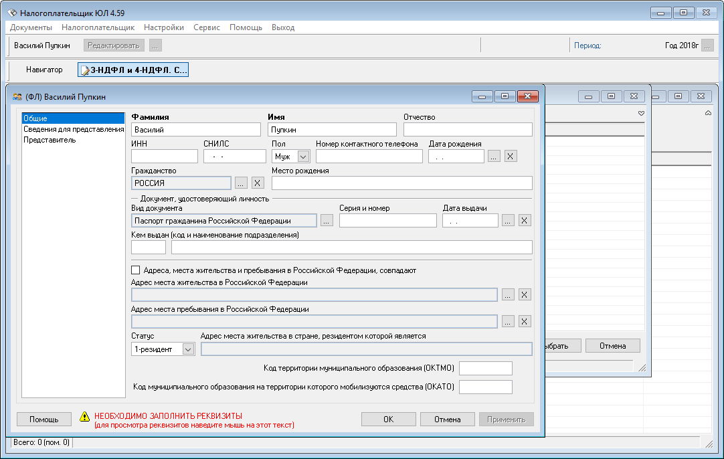
Task: Open the Сервис menu
Action: coord(206,27)
